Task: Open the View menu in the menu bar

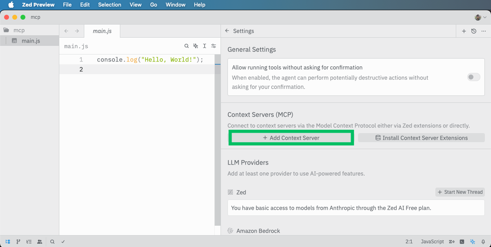Action: pyautogui.click(x=135, y=5)
